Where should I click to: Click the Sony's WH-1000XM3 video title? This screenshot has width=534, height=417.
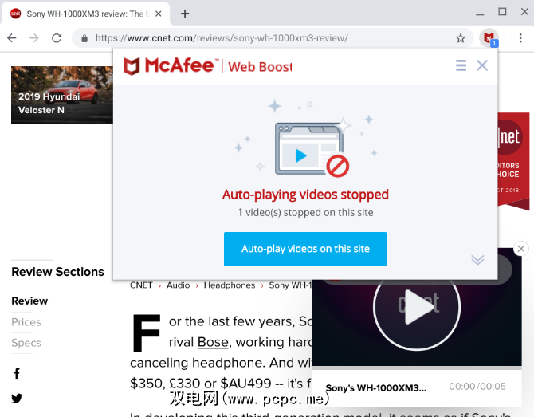tap(375, 388)
